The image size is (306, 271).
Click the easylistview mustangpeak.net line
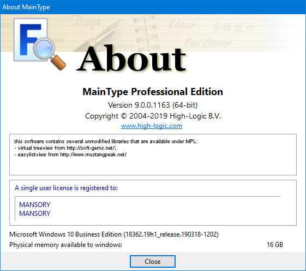click(70, 155)
